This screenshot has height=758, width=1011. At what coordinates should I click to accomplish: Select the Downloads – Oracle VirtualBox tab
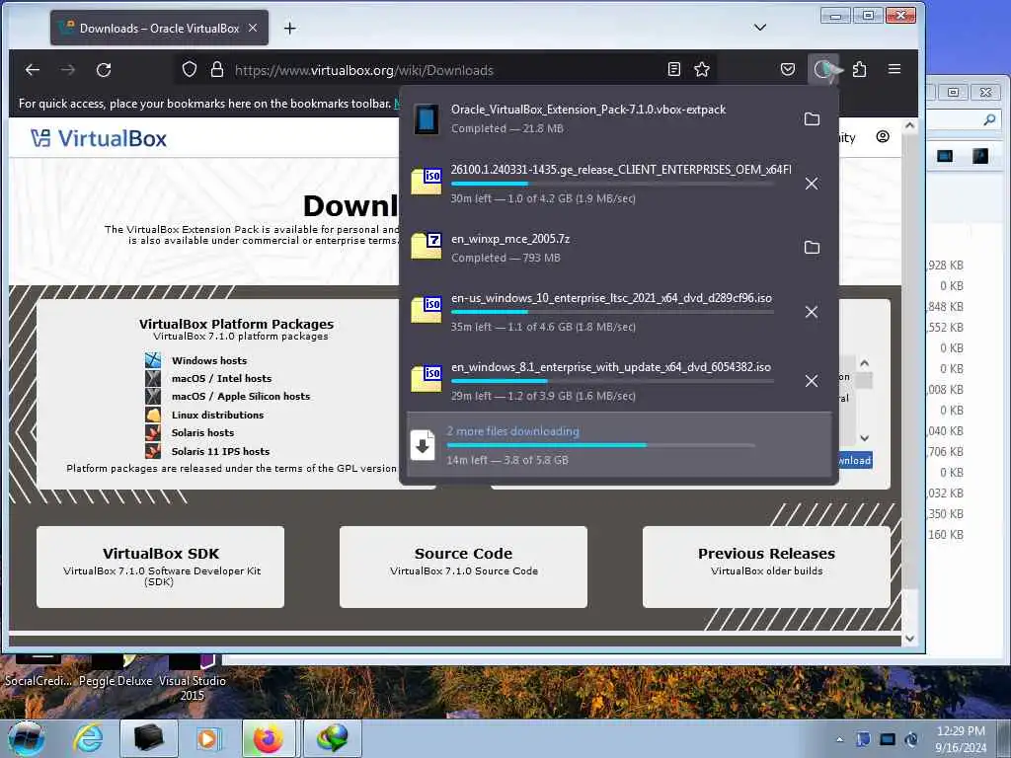(x=159, y=28)
